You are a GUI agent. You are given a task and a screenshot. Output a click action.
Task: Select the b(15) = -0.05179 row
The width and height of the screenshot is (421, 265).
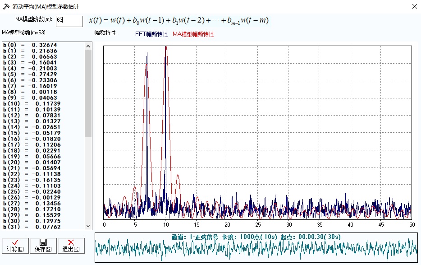click(x=43, y=133)
